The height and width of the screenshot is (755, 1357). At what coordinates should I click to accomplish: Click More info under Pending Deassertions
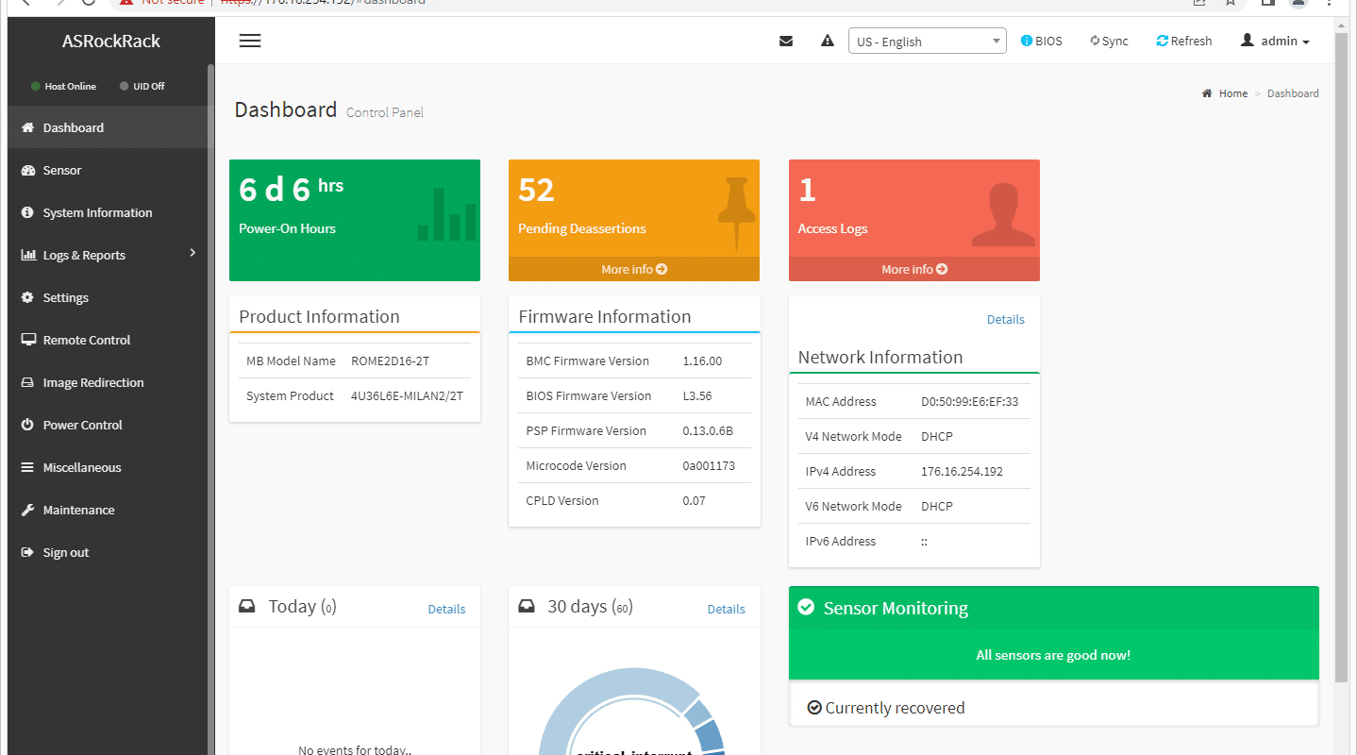click(x=634, y=269)
